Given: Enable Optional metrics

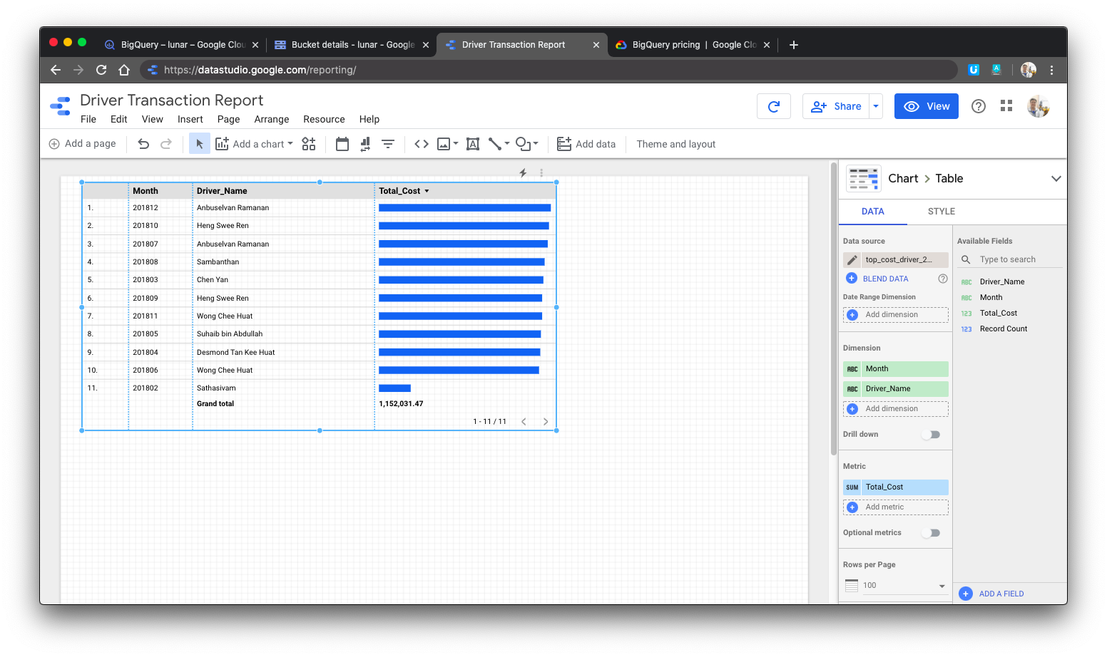Looking at the screenshot, I should point(931,532).
